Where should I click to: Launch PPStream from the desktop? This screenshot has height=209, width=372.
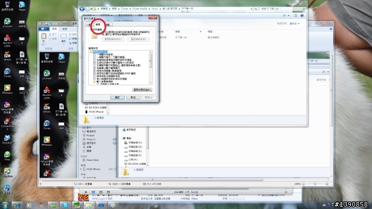7,89
